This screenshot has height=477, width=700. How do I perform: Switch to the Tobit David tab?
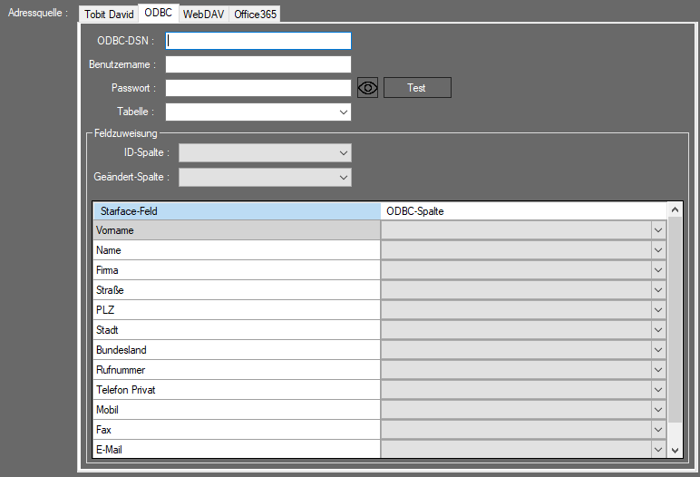pyautogui.click(x=109, y=15)
